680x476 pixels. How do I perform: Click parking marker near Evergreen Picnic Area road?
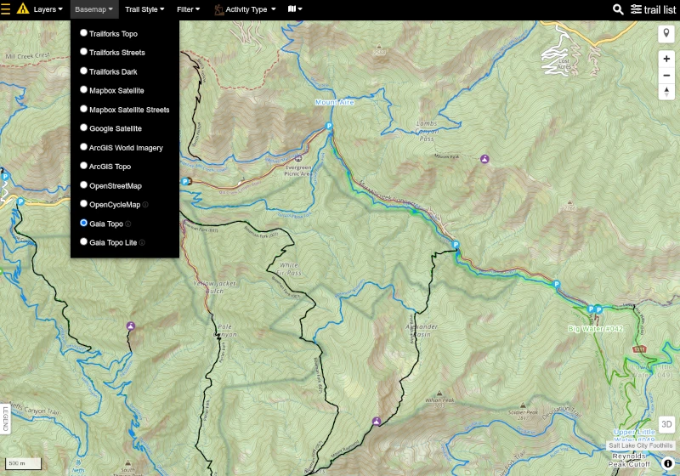(185, 181)
